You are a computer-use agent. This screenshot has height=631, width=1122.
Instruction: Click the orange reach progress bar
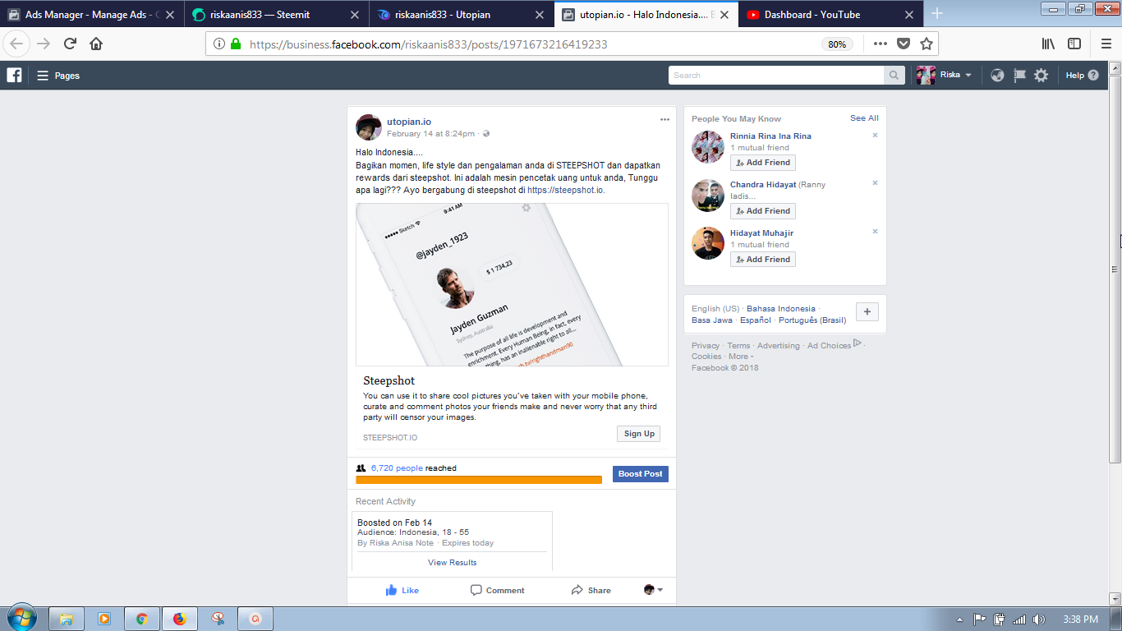coord(479,480)
